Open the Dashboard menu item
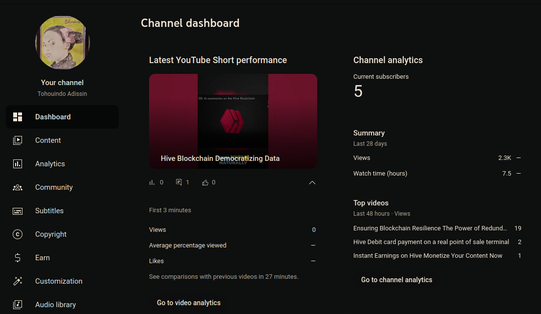The height and width of the screenshot is (314, 541). tap(62, 117)
